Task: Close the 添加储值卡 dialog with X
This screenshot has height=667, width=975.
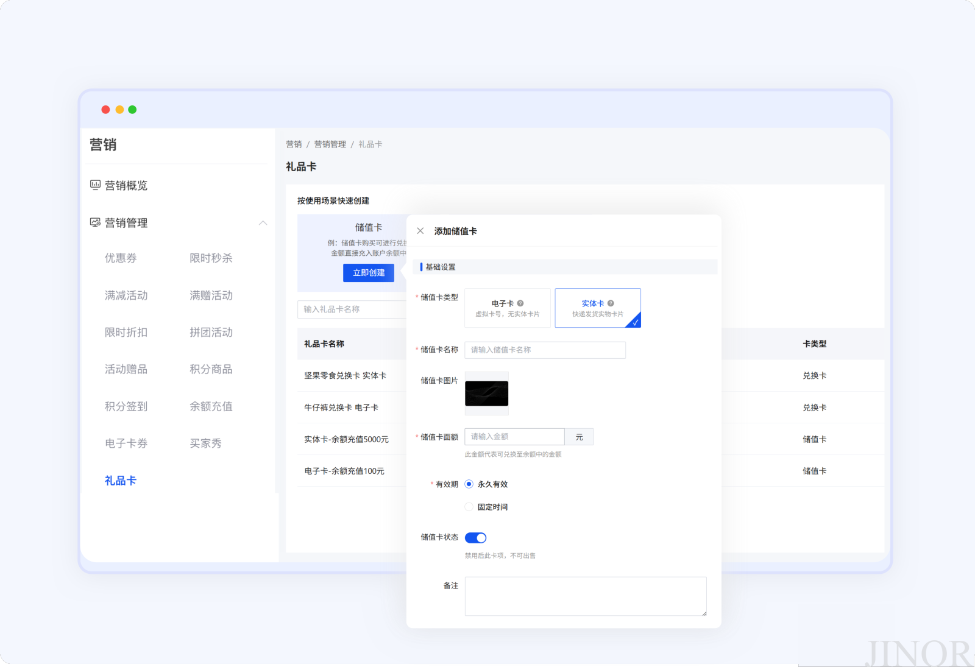Action: click(420, 231)
